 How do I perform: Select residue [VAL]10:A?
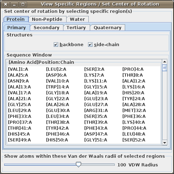click(58, 81)
